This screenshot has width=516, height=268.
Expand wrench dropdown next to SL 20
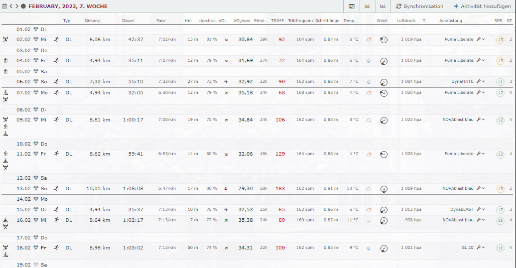click(480, 248)
